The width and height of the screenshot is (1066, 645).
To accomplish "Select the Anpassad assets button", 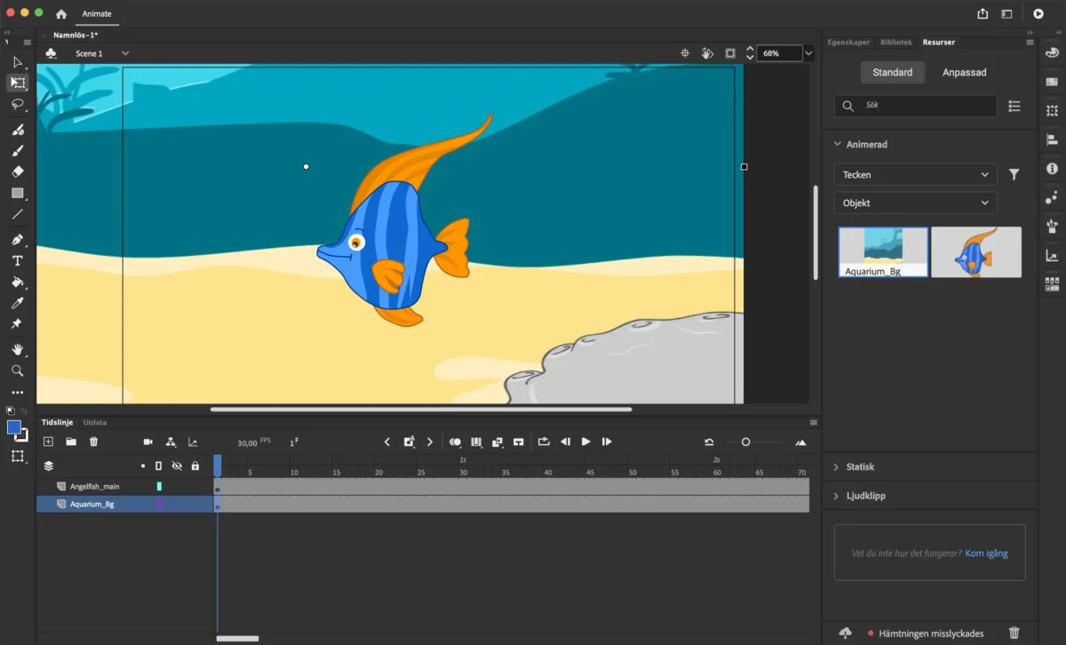I will click(x=965, y=72).
